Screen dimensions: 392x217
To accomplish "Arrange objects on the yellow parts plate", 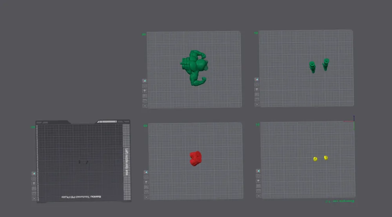I will 258,186.
